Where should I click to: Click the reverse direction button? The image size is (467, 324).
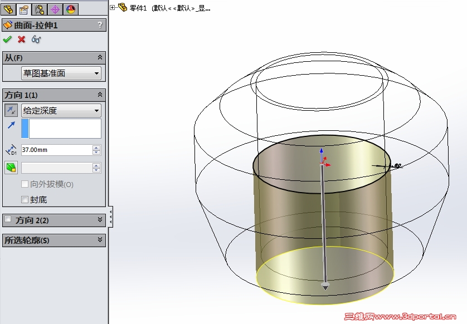click(x=11, y=110)
